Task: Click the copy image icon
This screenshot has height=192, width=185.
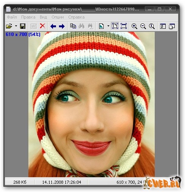Action: point(73,26)
